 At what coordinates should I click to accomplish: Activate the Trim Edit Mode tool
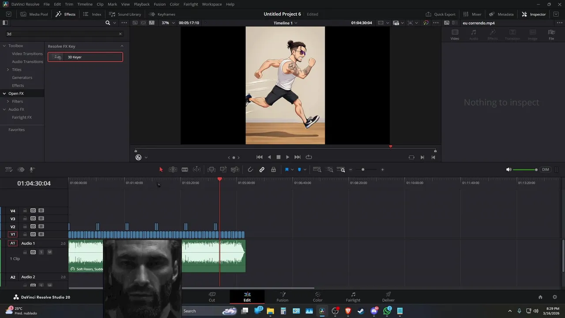click(x=173, y=170)
